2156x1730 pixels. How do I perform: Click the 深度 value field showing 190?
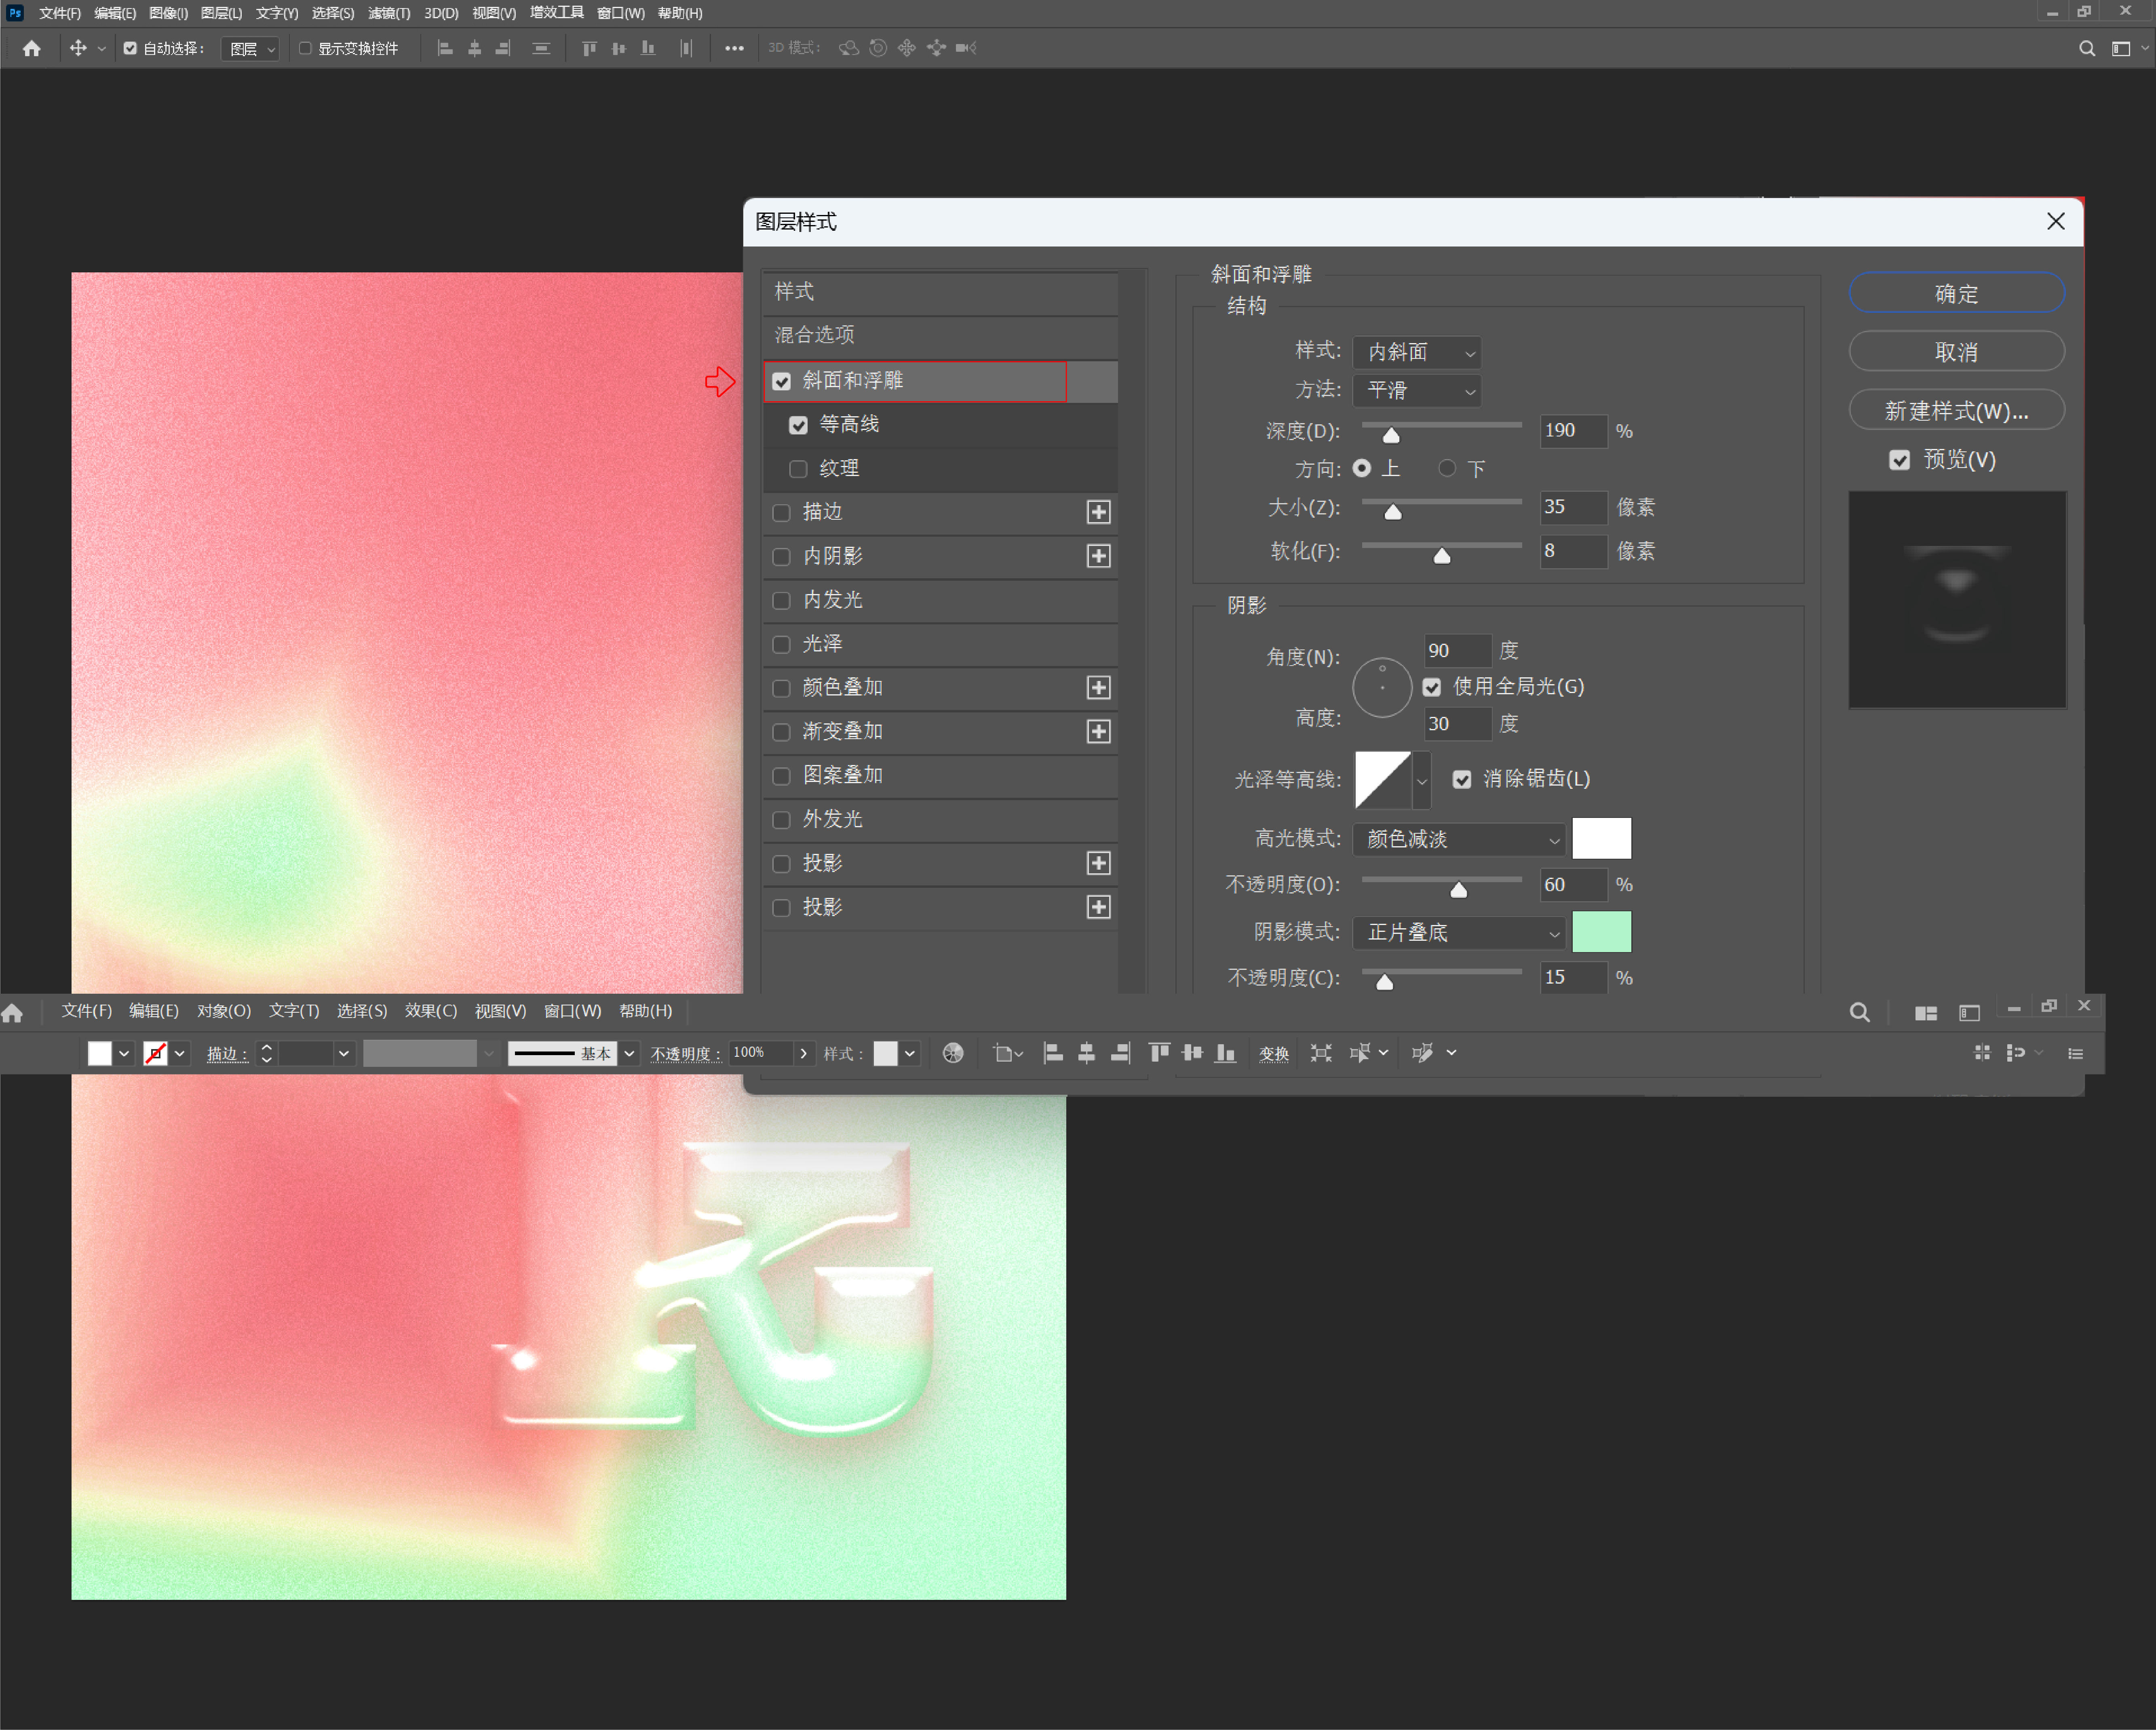[x=1573, y=431]
